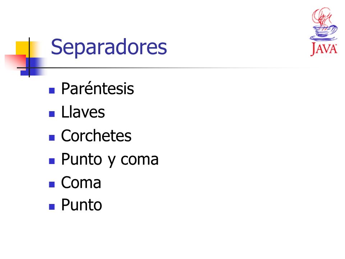Image resolution: width=345 pixels, height=259 pixels.
Task: Select the Separadores slide title
Action: click(x=109, y=47)
